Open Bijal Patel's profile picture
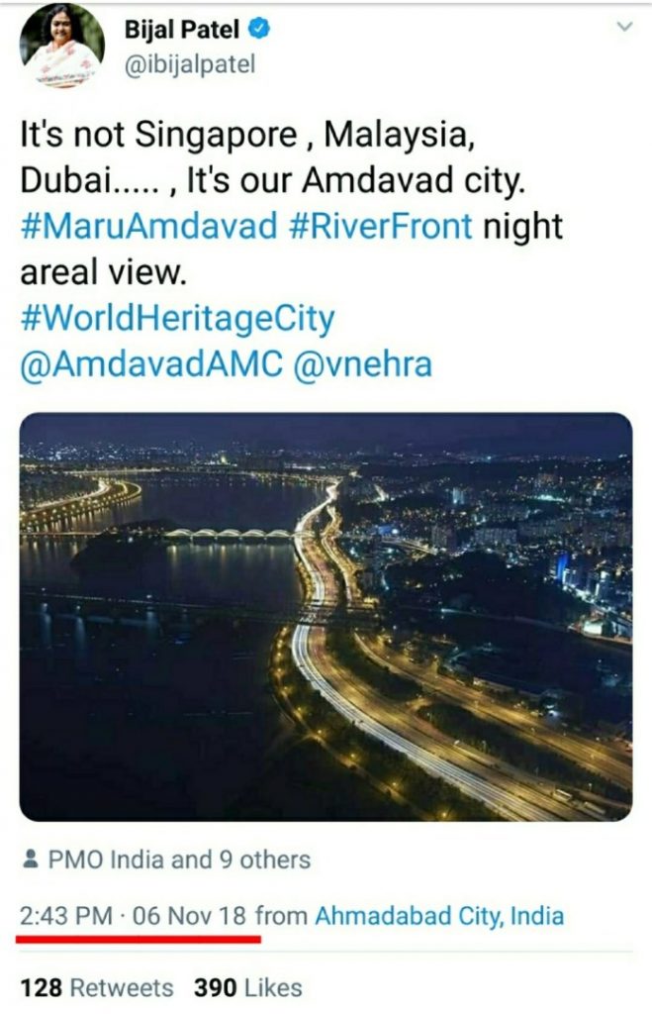This screenshot has width=652, height=1014. click(x=62, y=48)
